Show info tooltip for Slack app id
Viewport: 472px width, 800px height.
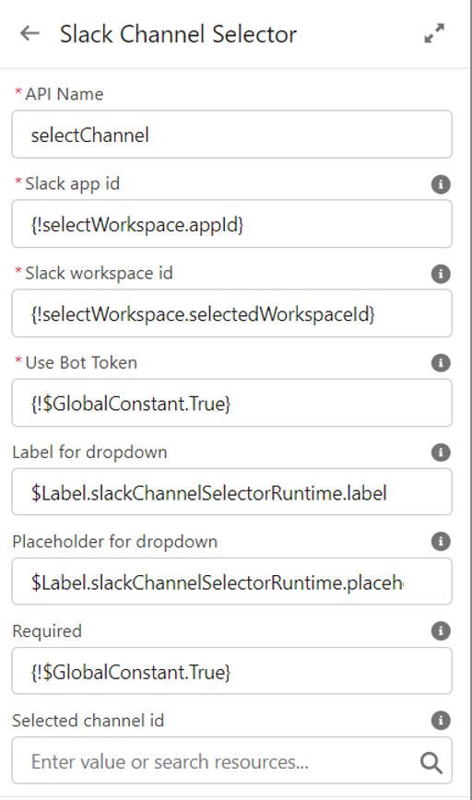[x=441, y=184]
